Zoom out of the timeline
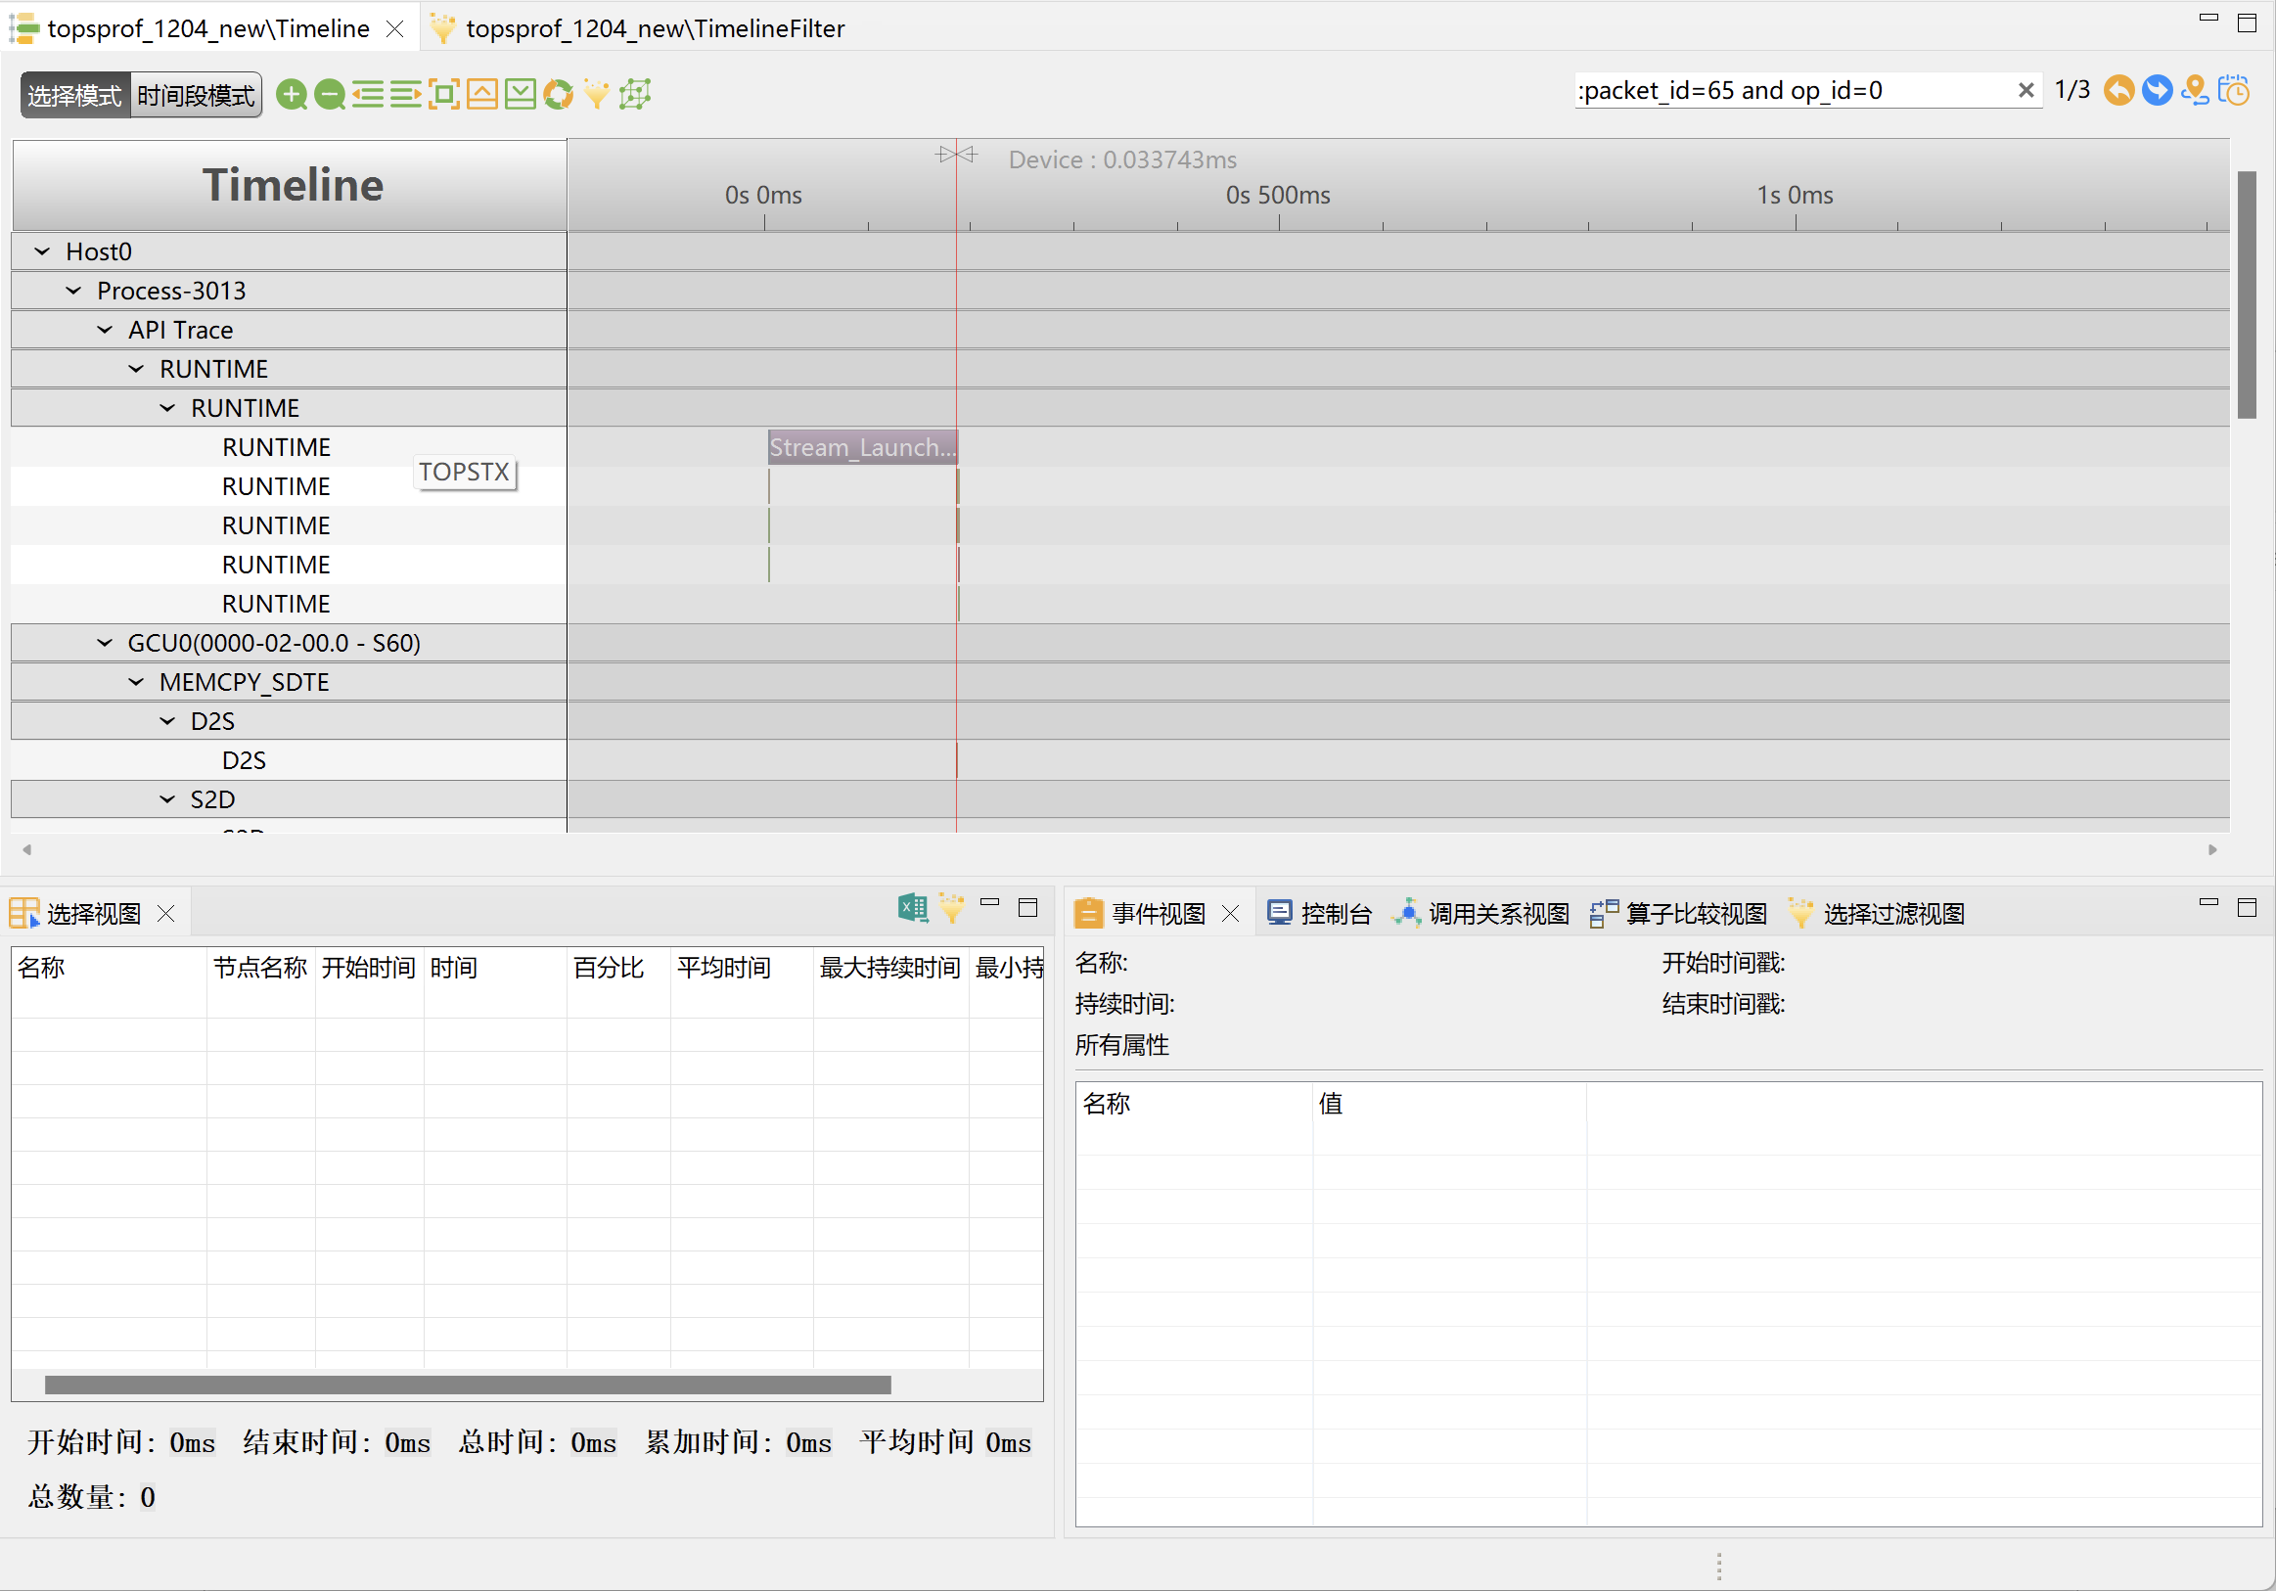Screen dimensions: 2276x1591 330,95
